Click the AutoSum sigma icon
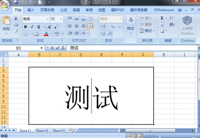Image resolution: width=200 pixels, height=138 pixels. pos(162,18)
